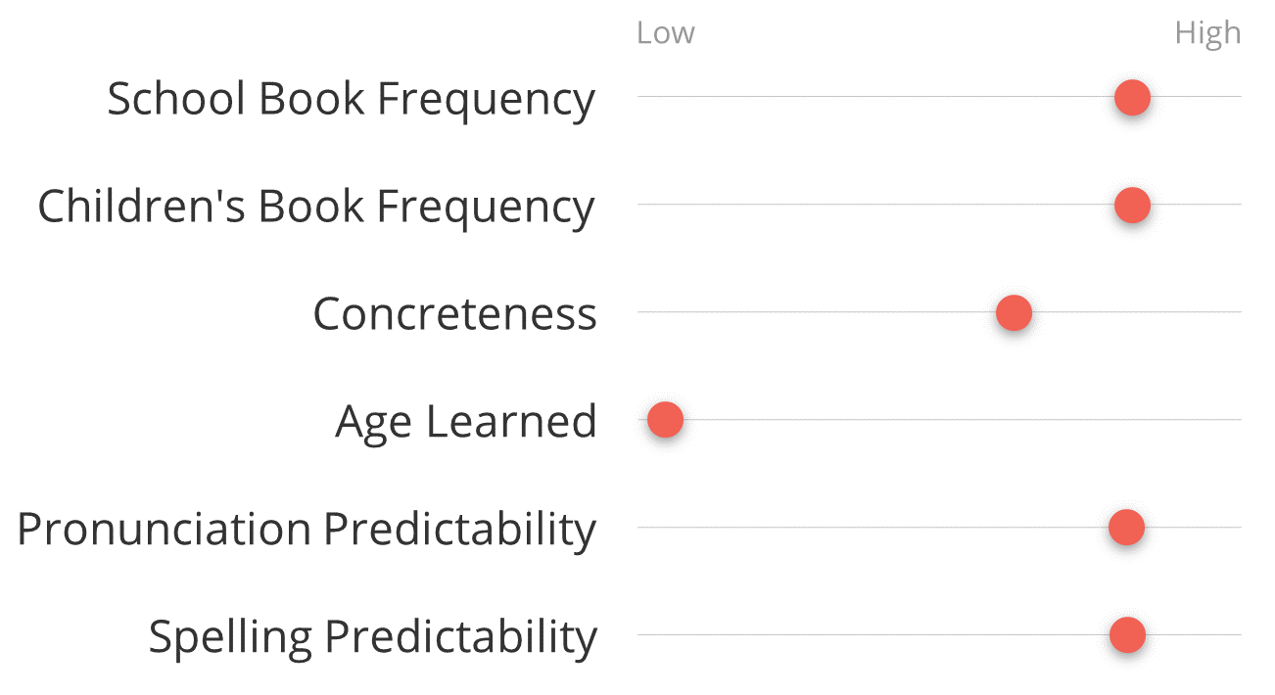
Task: Click the "School Book Frequency" label text
Action: (351, 99)
